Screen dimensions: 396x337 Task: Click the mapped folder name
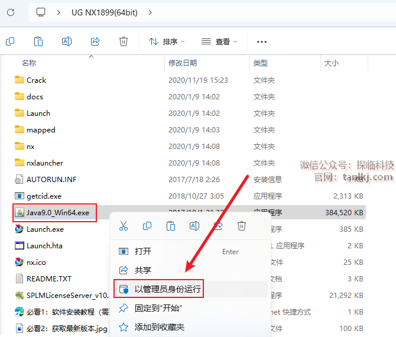pos(41,130)
